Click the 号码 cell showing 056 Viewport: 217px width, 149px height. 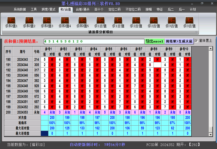pyautogui.click(x=37, y=75)
